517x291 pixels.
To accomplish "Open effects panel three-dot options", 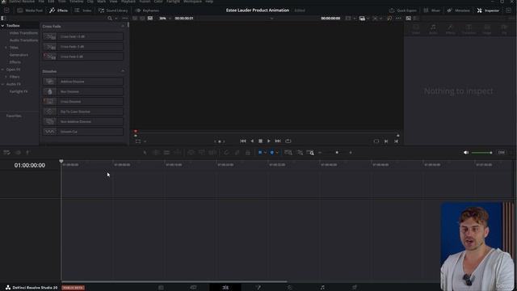I will coord(124,18).
